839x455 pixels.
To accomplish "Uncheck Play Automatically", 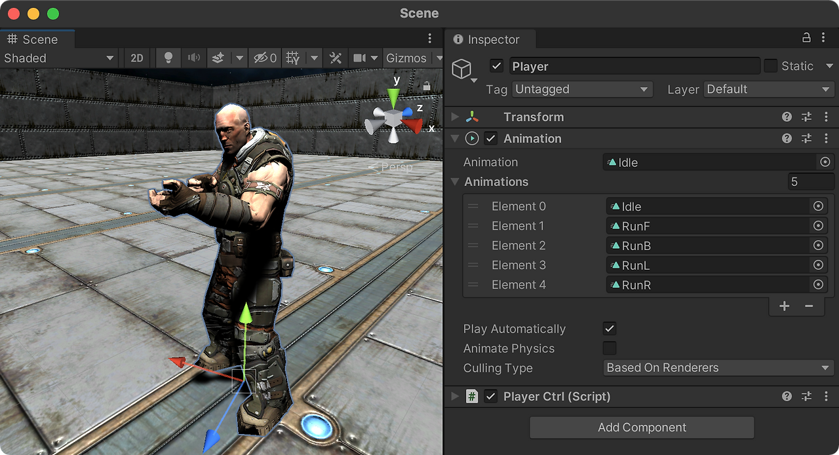I will [610, 329].
